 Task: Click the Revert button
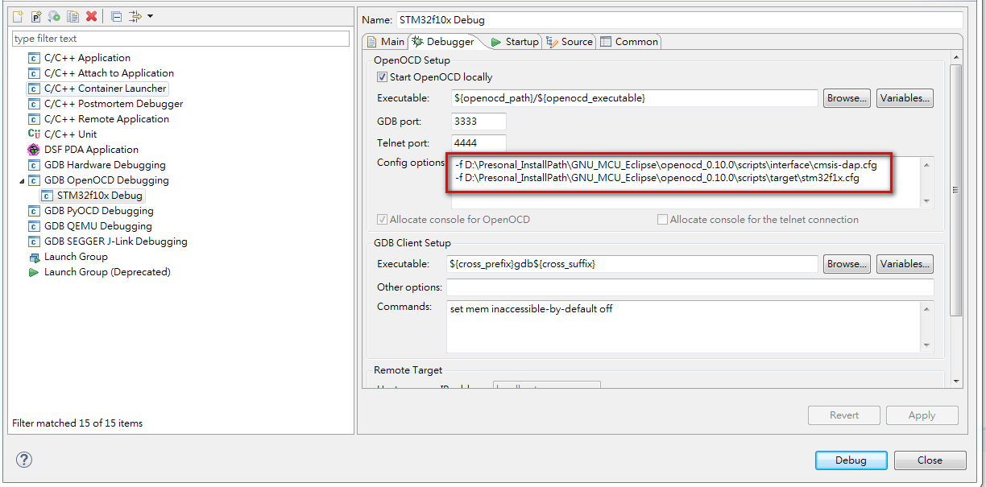844,415
